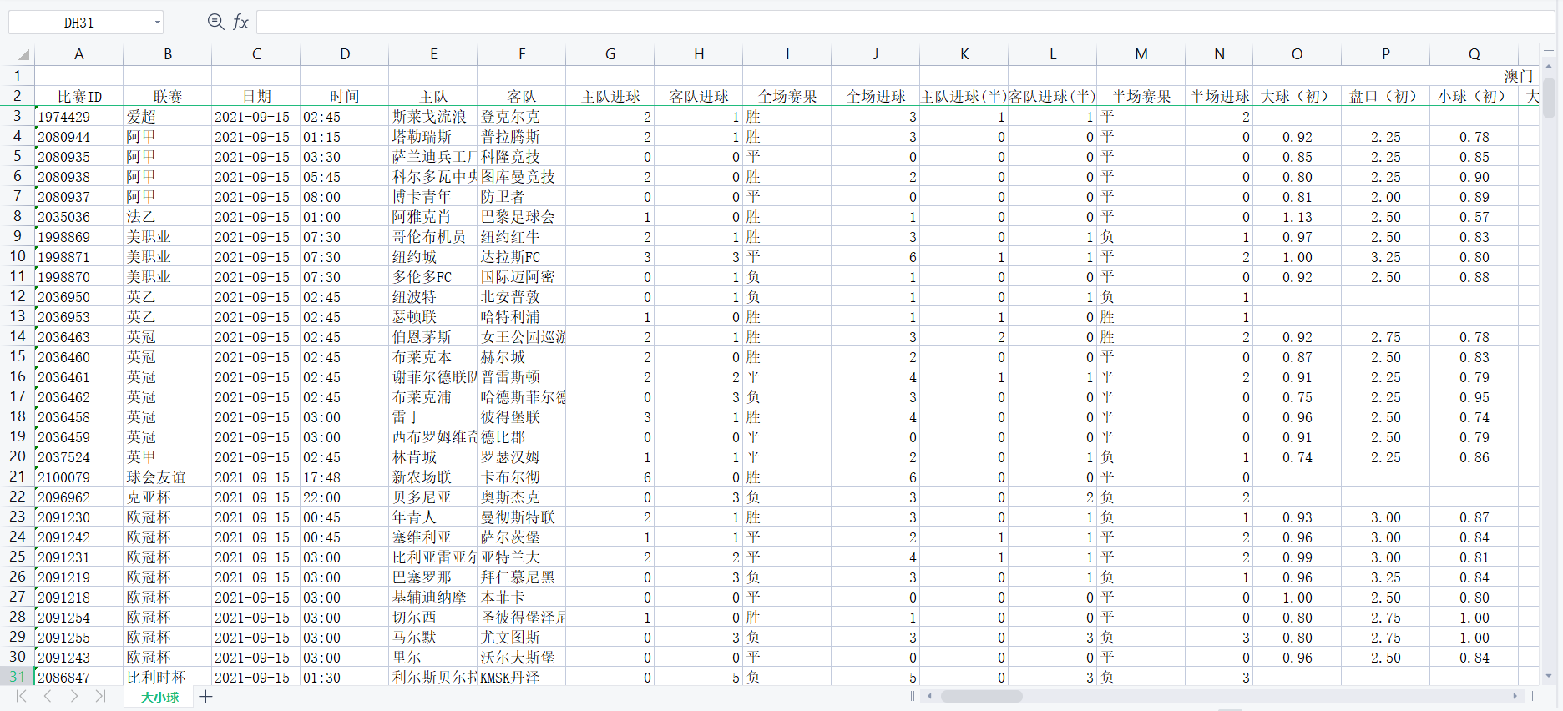Select column F header
The height and width of the screenshot is (711, 1563).
[x=522, y=54]
